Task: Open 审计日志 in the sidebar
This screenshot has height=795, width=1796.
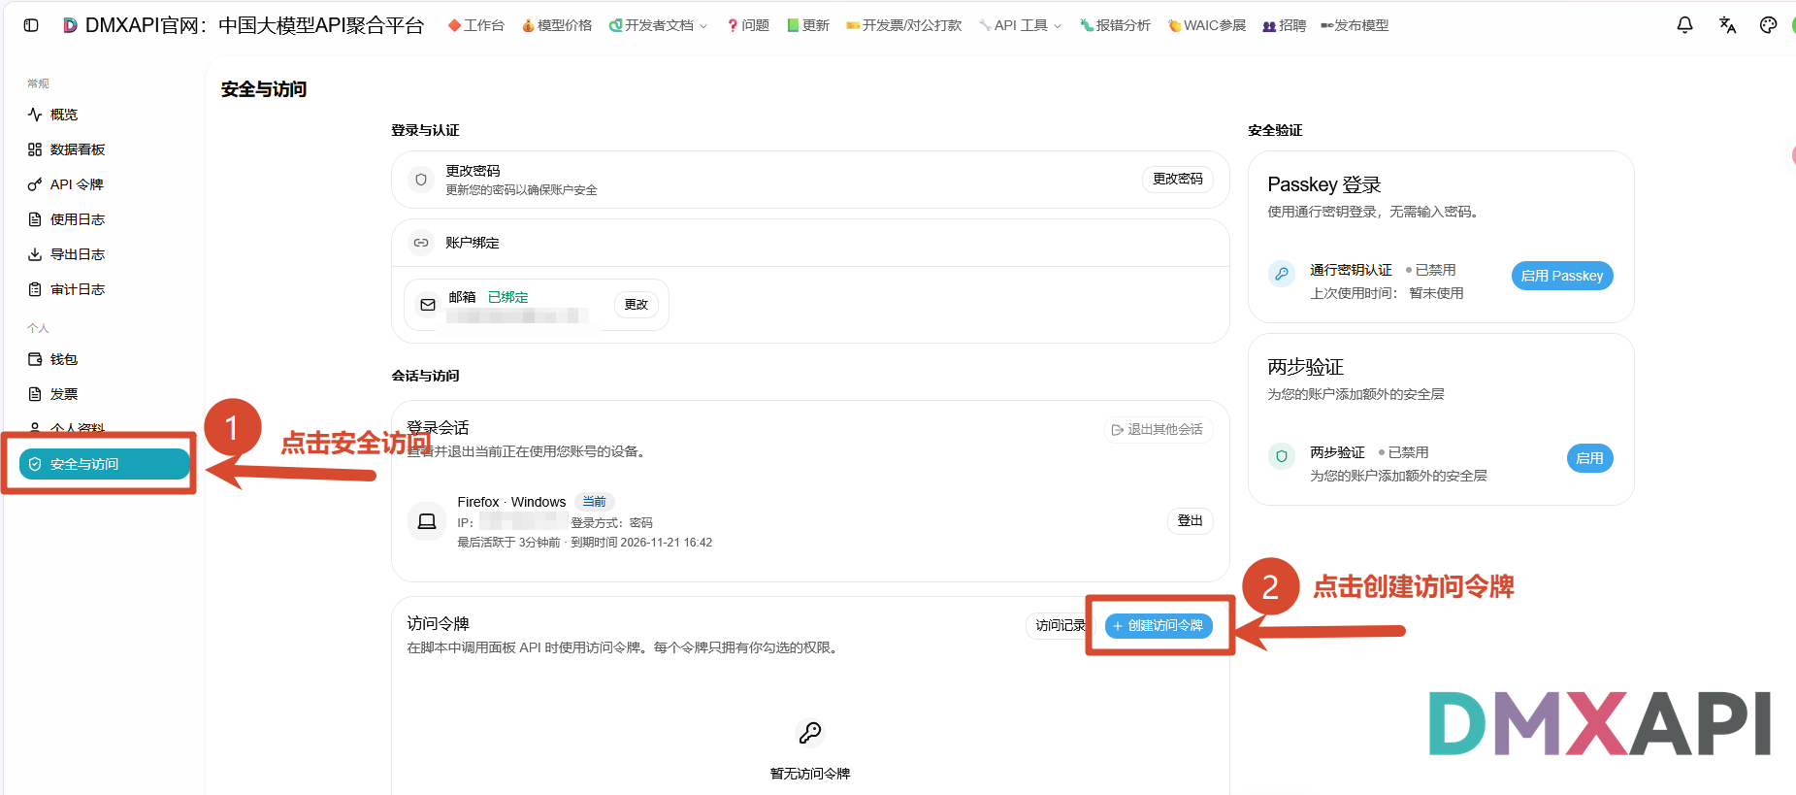Action: tap(103, 289)
